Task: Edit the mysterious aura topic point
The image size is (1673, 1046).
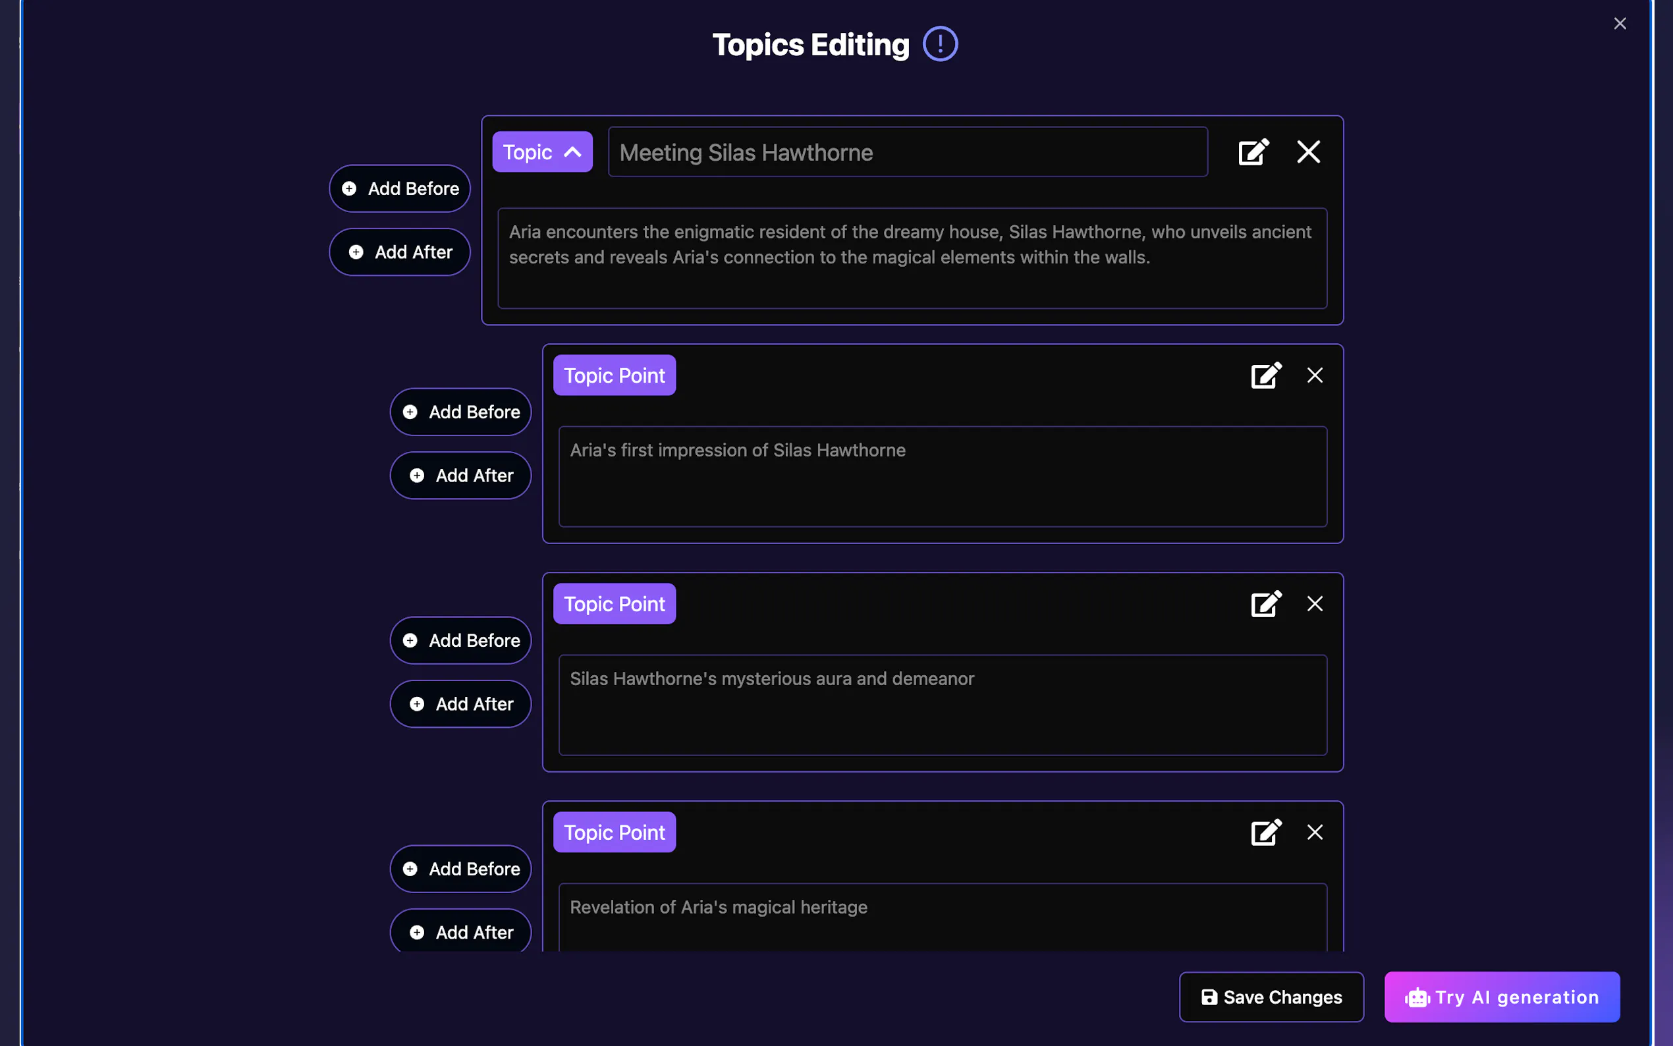Action: coord(1266,604)
